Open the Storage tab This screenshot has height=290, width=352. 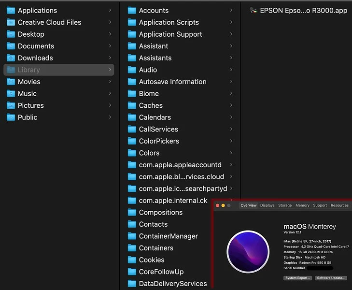(x=285, y=205)
